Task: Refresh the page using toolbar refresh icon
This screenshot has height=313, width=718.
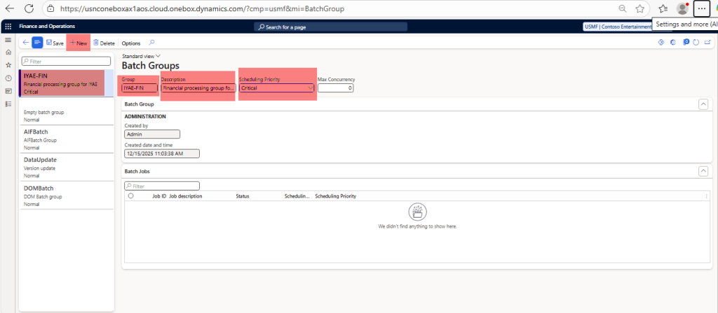Action: pos(696,43)
